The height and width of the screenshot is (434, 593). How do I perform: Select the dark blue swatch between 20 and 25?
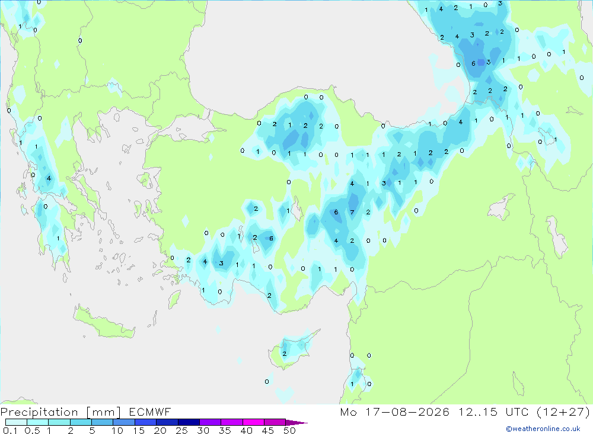167,422
